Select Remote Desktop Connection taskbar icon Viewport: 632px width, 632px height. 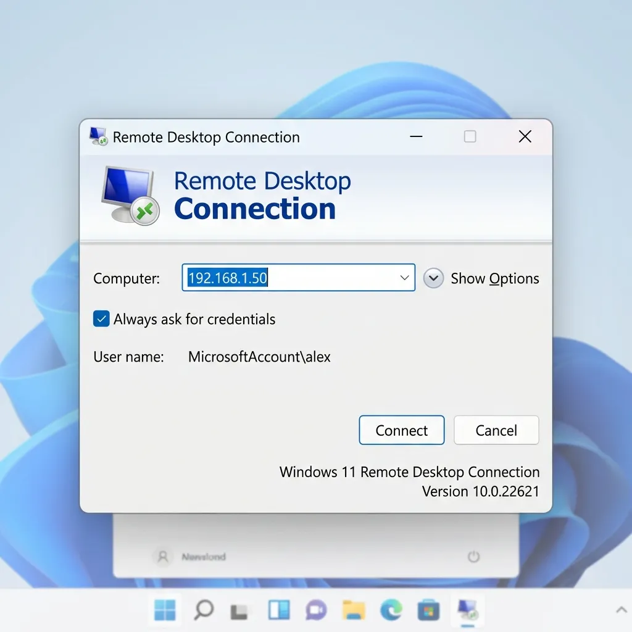(467, 610)
